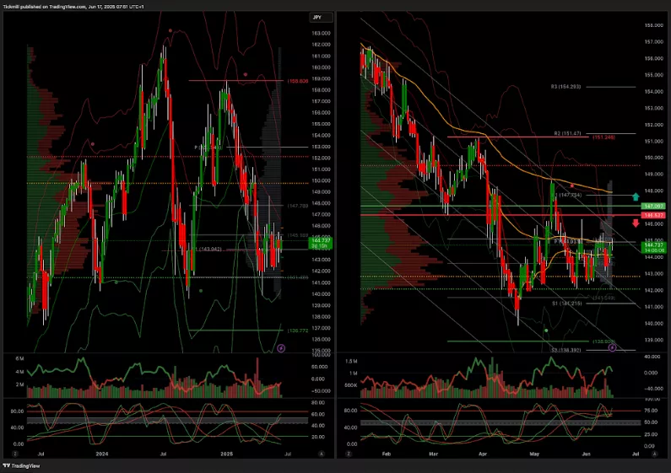Click the purple lightning icon on right chart

(611, 347)
